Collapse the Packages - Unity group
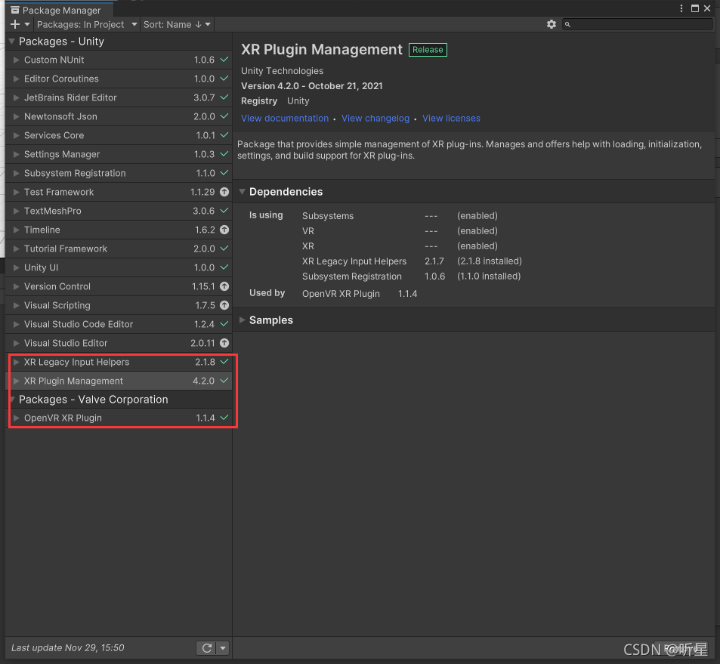The height and width of the screenshot is (664, 720). (12, 42)
